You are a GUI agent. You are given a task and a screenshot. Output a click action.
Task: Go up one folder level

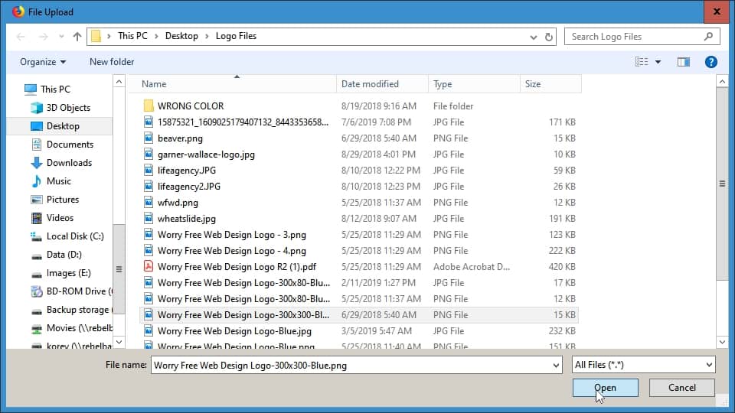[x=77, y=37]
